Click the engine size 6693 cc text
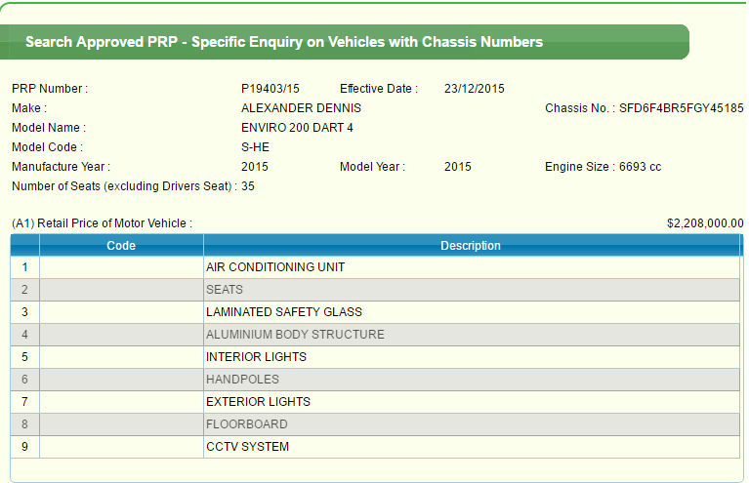The image size is (749, 483). (x=640, y=167)
